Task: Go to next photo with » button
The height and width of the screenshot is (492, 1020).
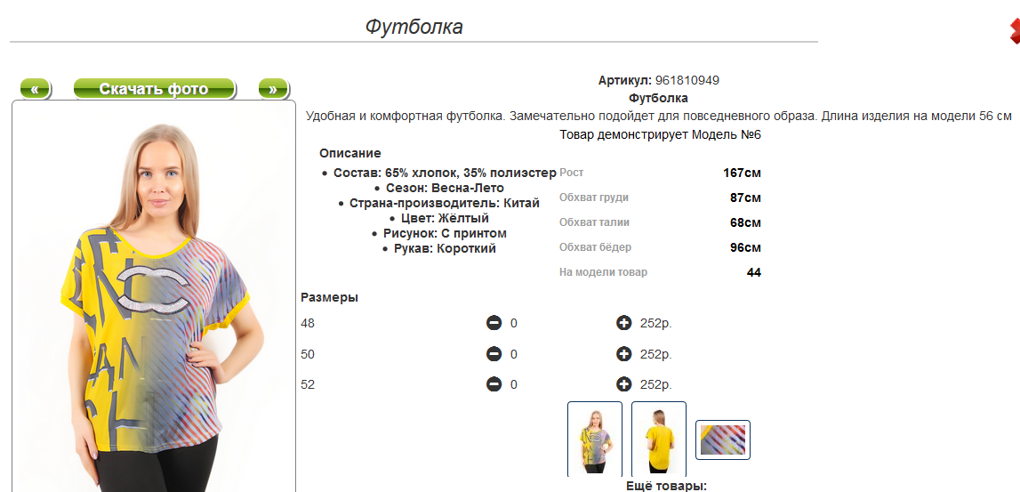Action: [x=273, y=89]
